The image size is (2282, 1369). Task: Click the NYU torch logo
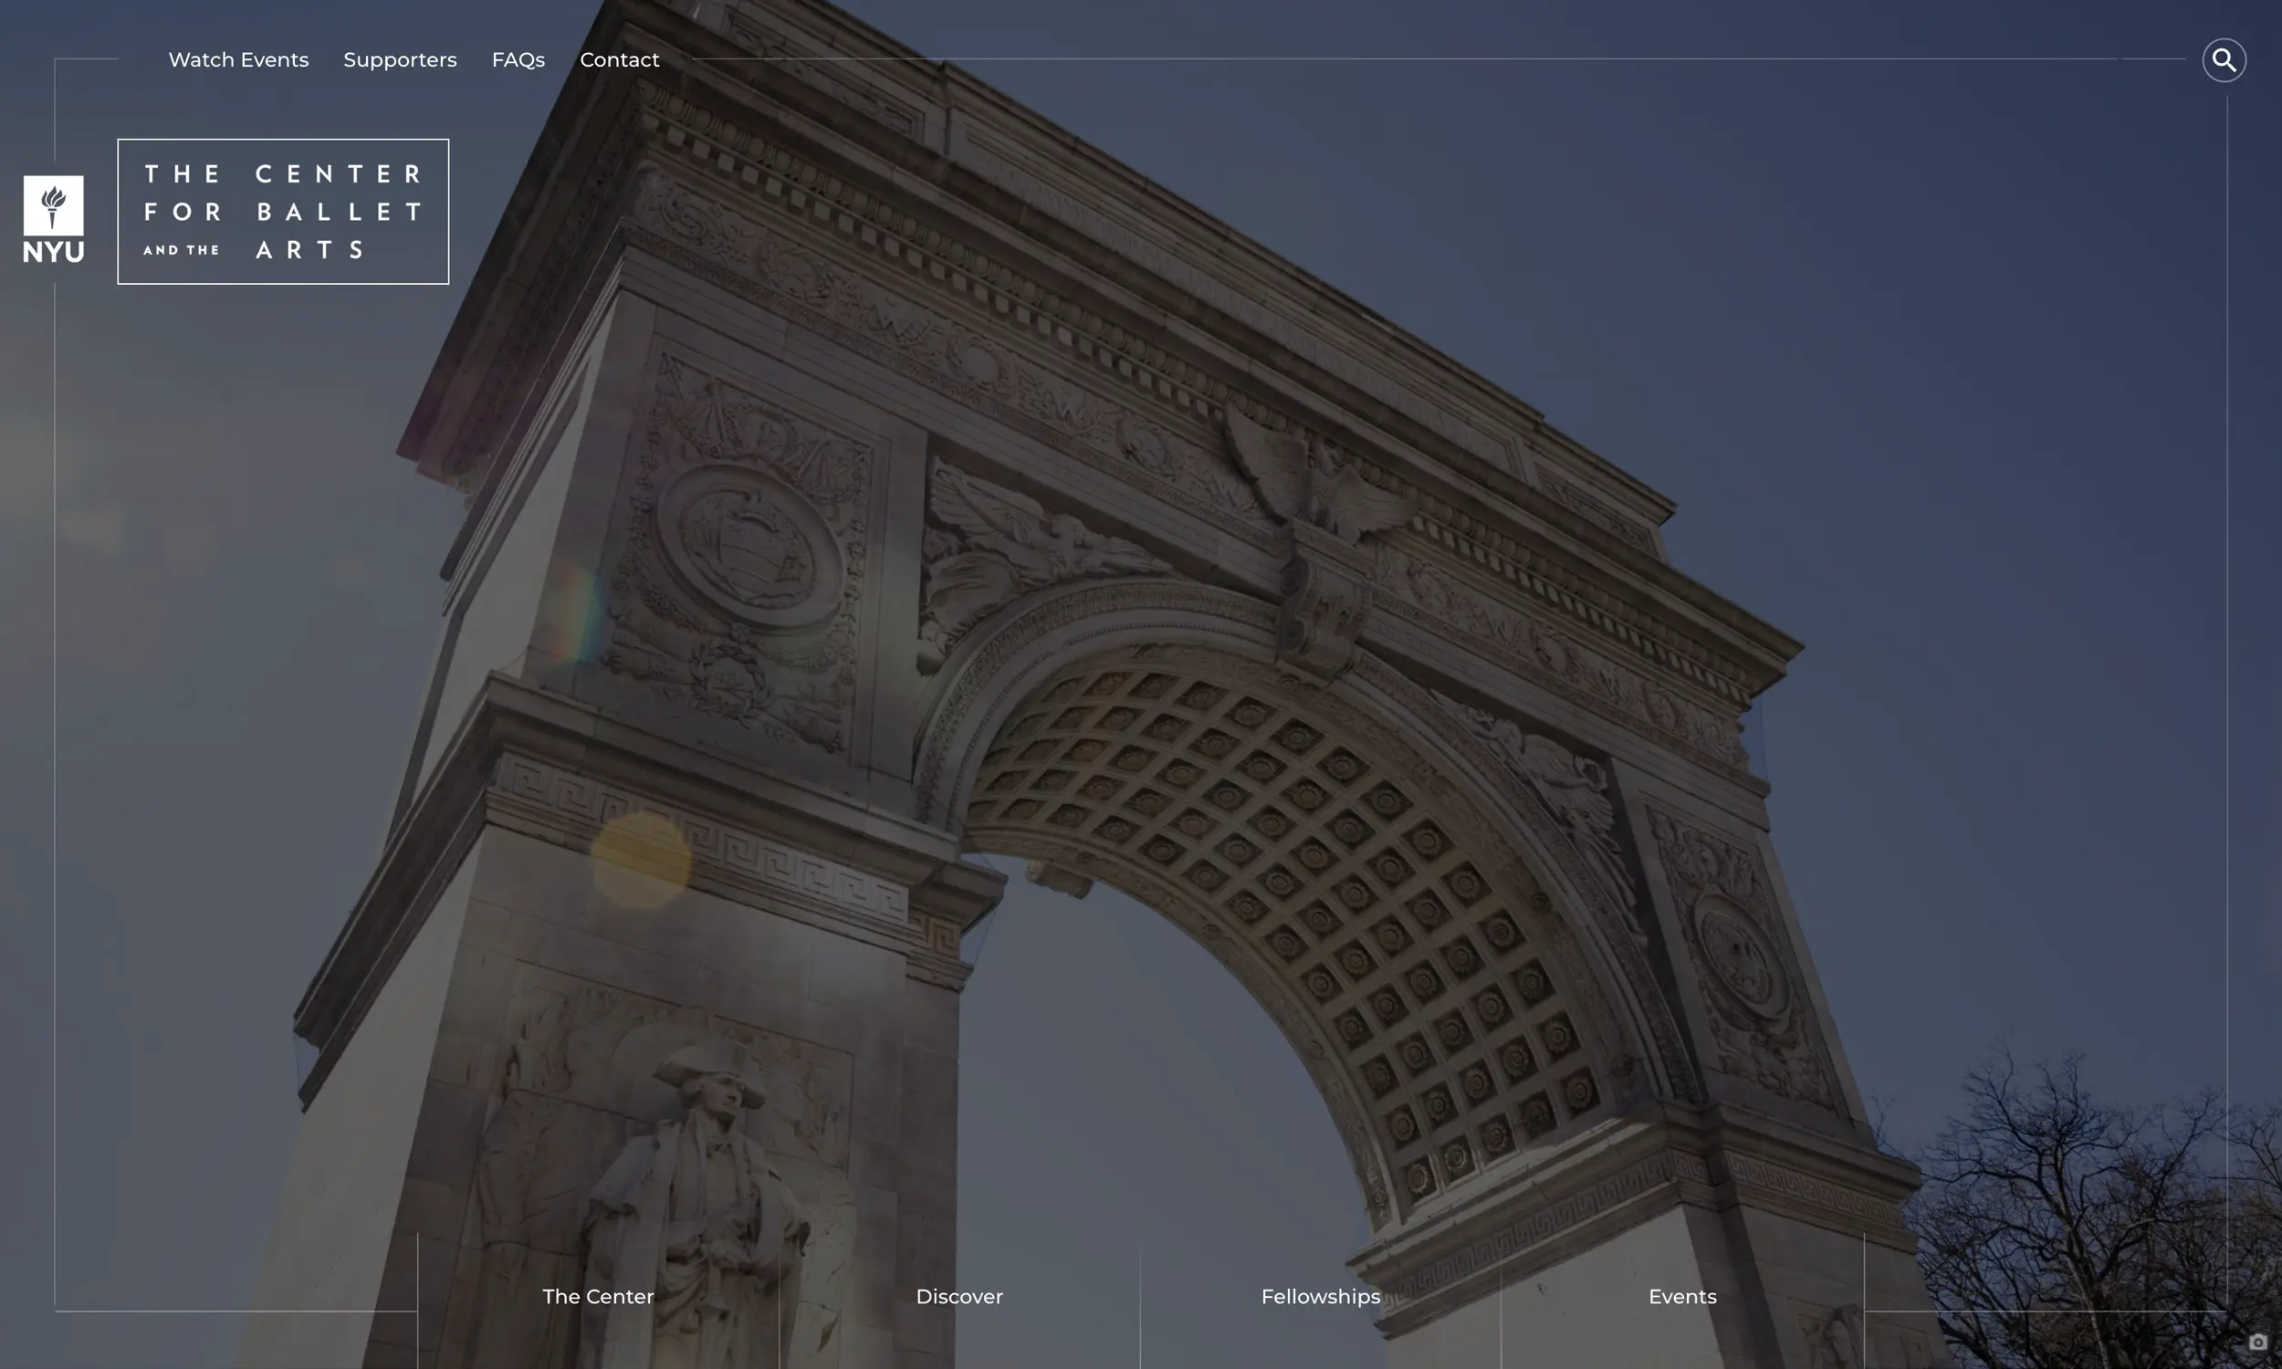tap(53, 204)
